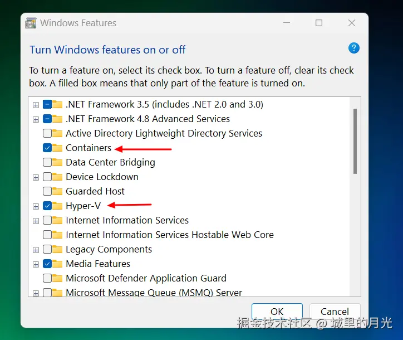The image size is (403, 340).
Task: Maximize the Windows Features dialog
Action: click(x=319, y=23)
